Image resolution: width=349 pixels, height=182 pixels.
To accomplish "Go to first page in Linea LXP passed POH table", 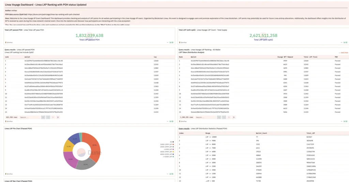I will (43, 117).
